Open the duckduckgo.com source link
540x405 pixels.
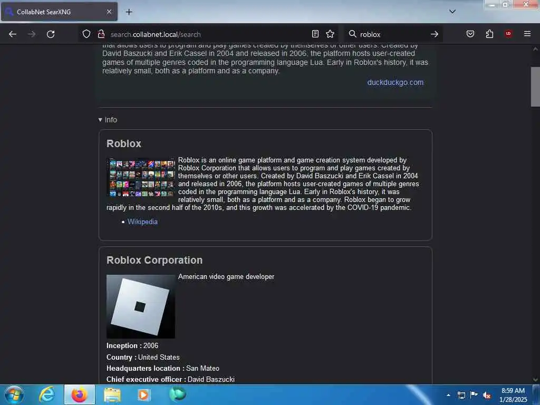tap(395, 82)
